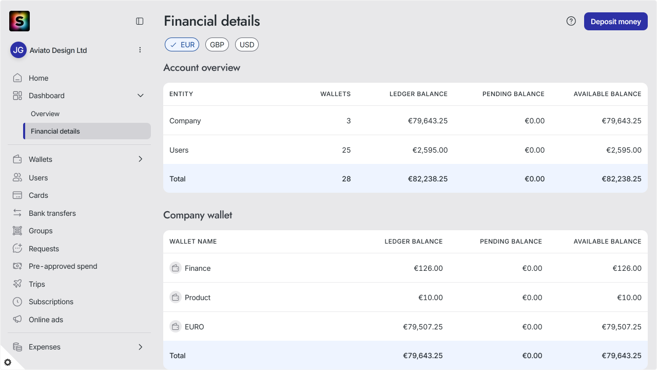Click the Finance wallet name
The image size is (657, 370).
pos(198,268)
